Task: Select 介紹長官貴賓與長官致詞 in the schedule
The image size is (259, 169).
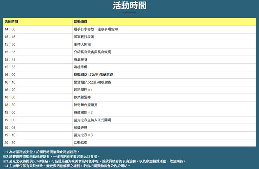Action: click(x=92, y=52)
